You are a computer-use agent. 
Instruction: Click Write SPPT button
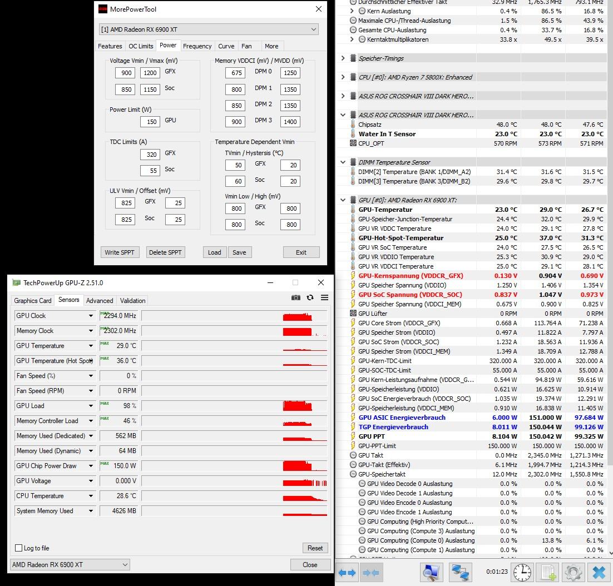(119, 252)
